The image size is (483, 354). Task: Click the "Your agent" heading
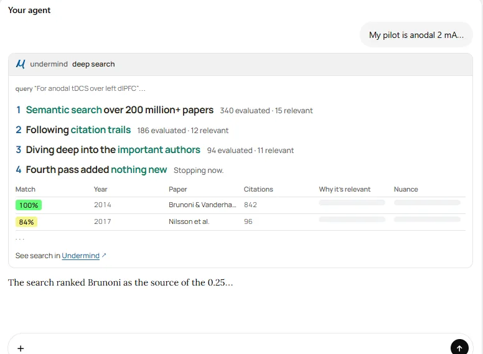click(x=29, y=10)
